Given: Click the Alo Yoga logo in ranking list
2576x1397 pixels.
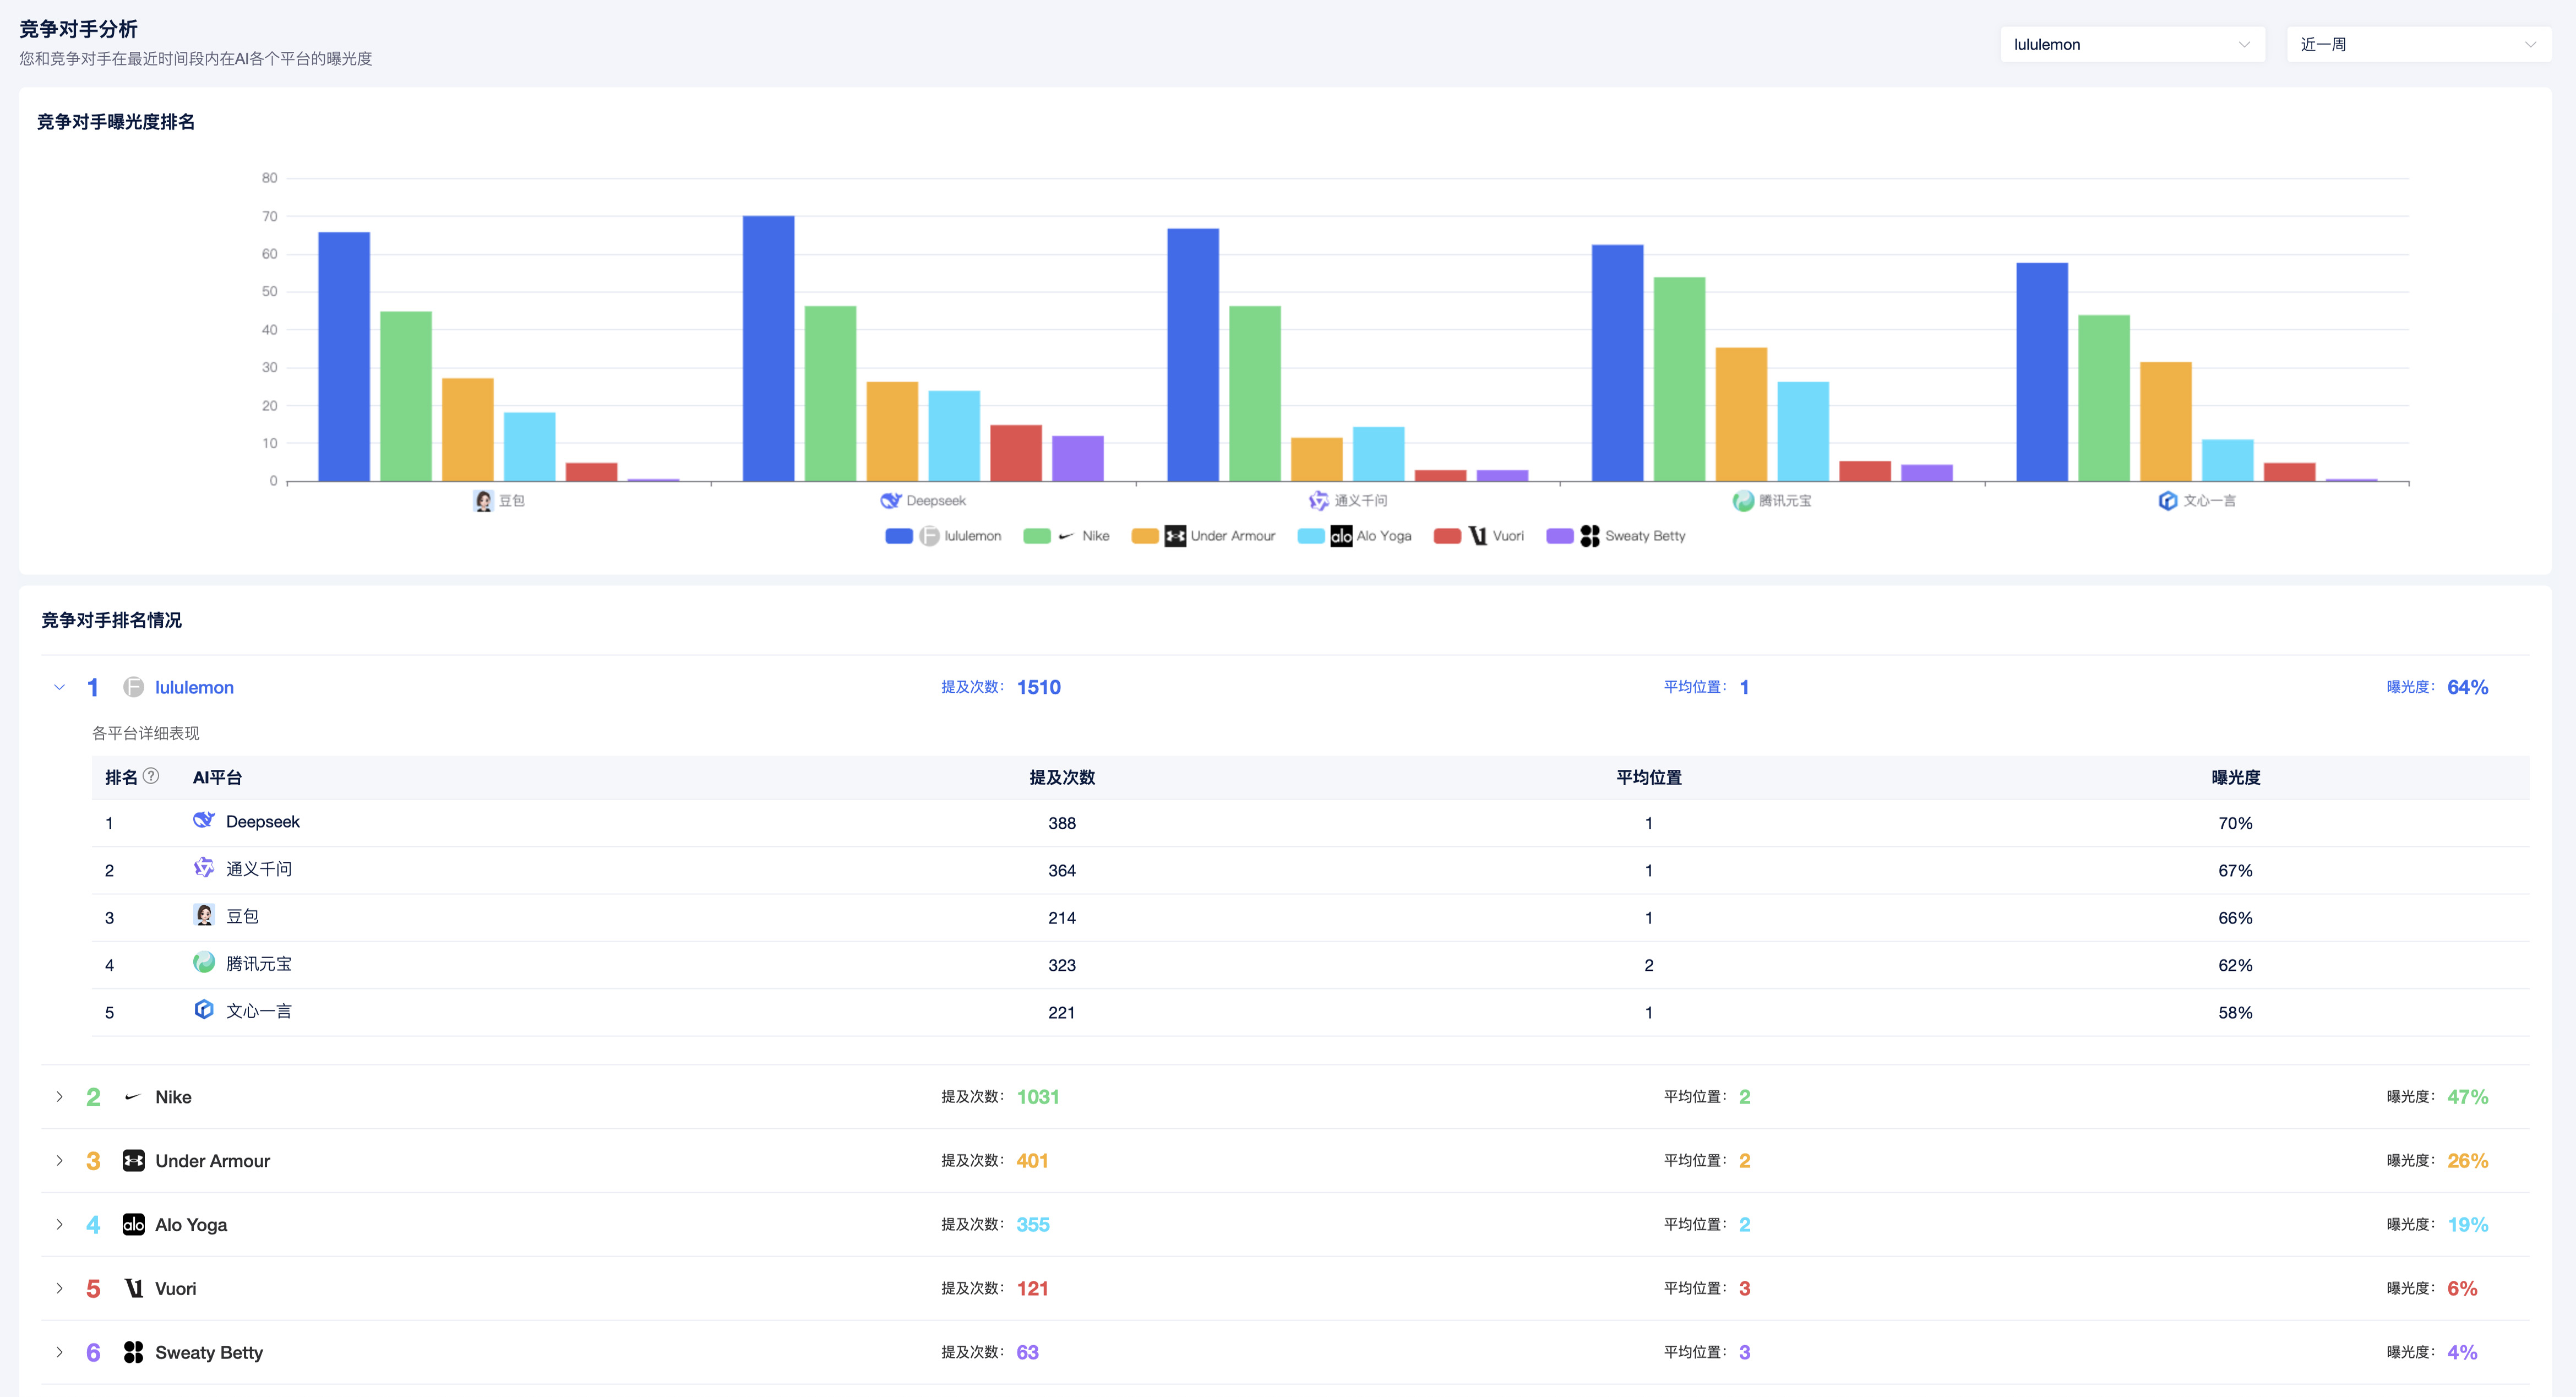Looking at the screenshot, I should [x=133, y=1225].
